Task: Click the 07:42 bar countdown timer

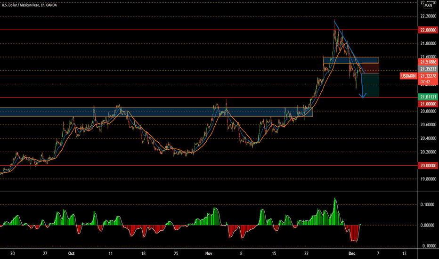Action: (x=425, y=82)
